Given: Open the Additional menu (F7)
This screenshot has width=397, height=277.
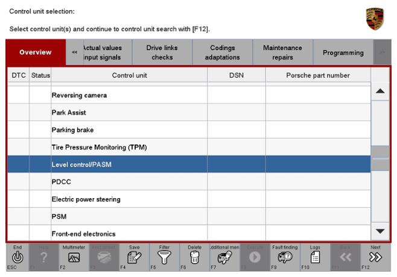Looking at the screenshot, I should pos(224,257).
